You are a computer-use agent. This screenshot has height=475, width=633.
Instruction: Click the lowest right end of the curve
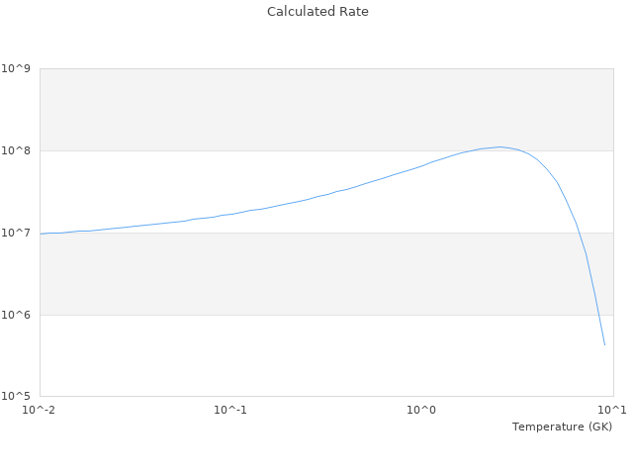pos(604,344)
